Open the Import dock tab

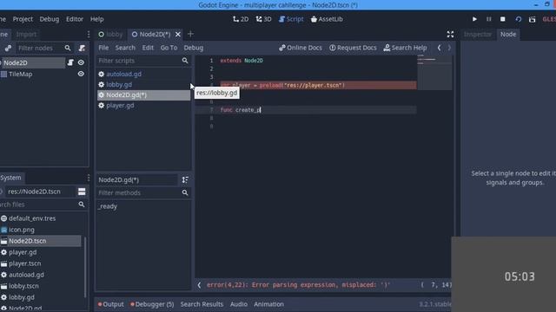[x=26, y=35]
